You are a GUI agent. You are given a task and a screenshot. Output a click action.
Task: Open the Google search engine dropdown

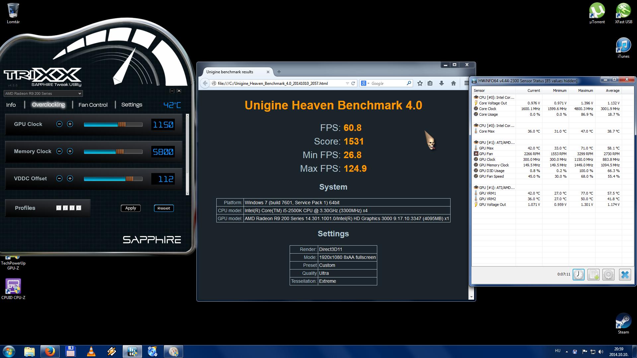365,83
